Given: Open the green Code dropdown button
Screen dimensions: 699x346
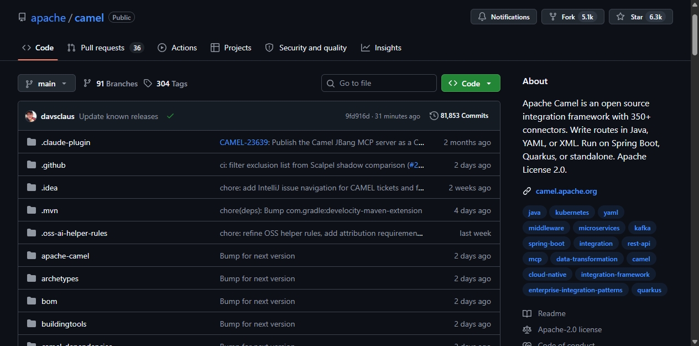Looking at the screenshot, I should tap(471, 83).
